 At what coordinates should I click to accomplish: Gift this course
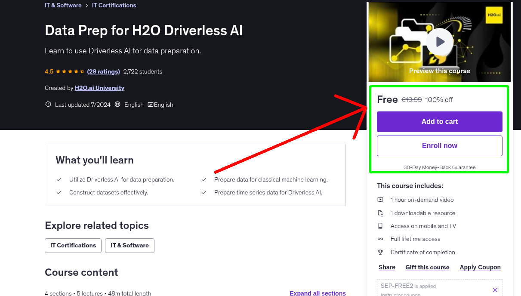pyautogui.click(x=427, y=267)
